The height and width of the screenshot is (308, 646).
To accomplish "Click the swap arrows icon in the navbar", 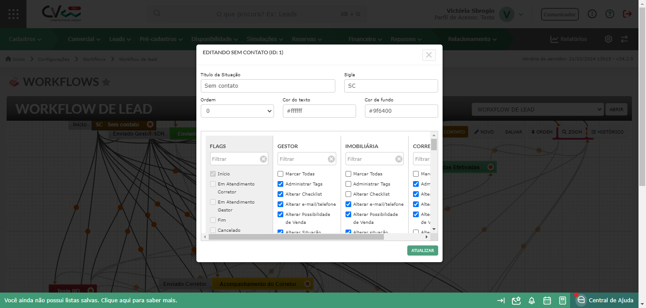I will (624, 39).
